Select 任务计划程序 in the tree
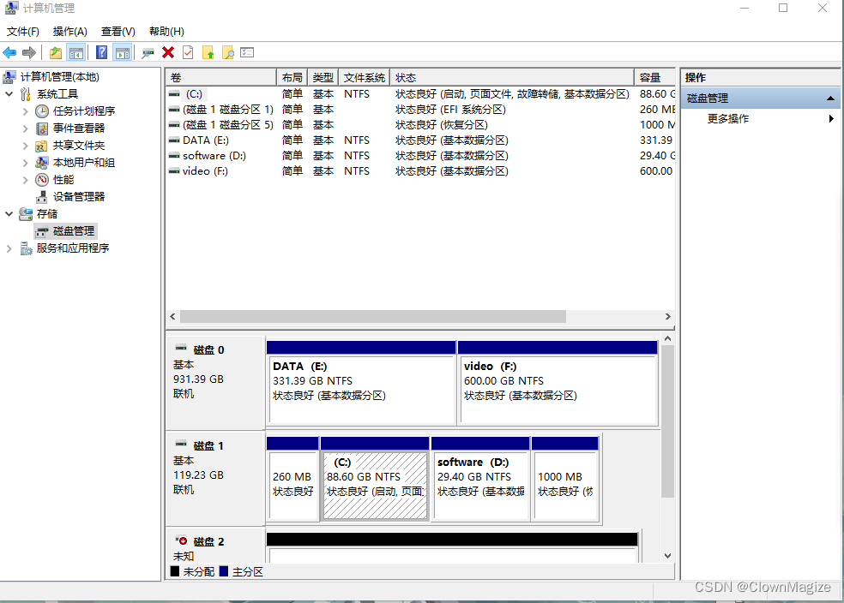844x603 pixels. [x=84, y=111]
